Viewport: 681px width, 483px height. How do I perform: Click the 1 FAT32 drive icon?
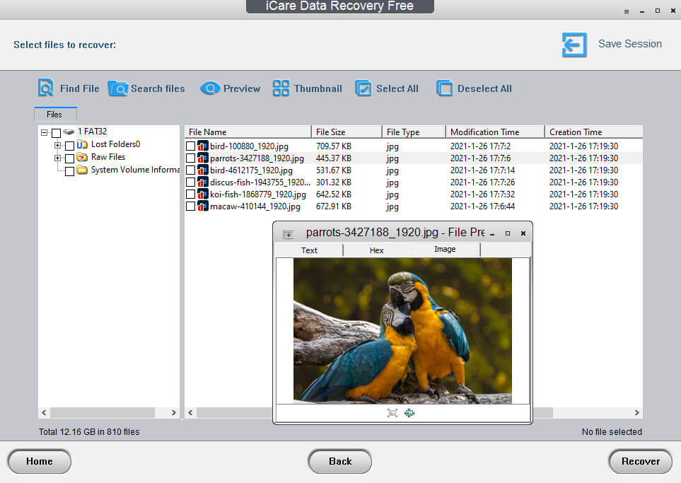click(69, 131)
